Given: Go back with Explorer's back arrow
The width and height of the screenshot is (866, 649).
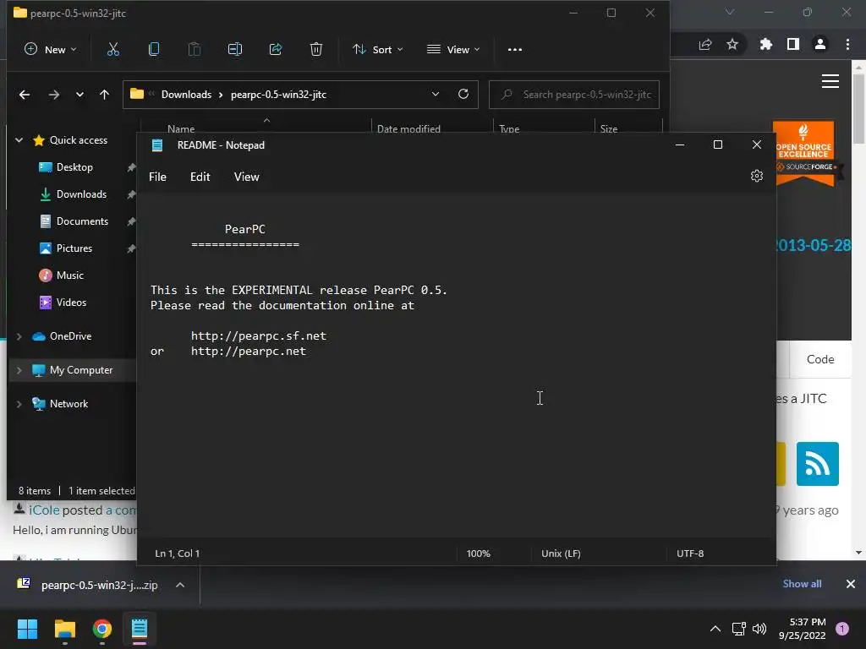Looking at the screenshot, I should pyautogui.click(x=25, y=95).
